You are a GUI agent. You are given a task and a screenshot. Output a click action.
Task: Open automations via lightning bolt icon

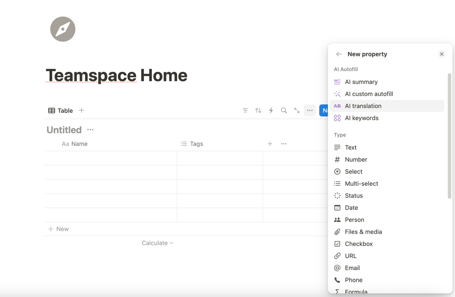tap(271, 111)
